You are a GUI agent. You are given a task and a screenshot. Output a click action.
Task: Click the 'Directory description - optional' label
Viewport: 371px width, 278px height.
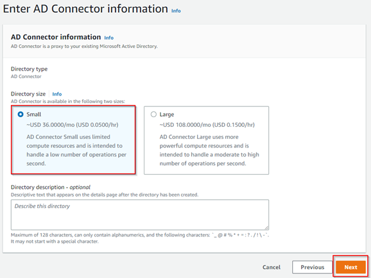tap(51, 187)
